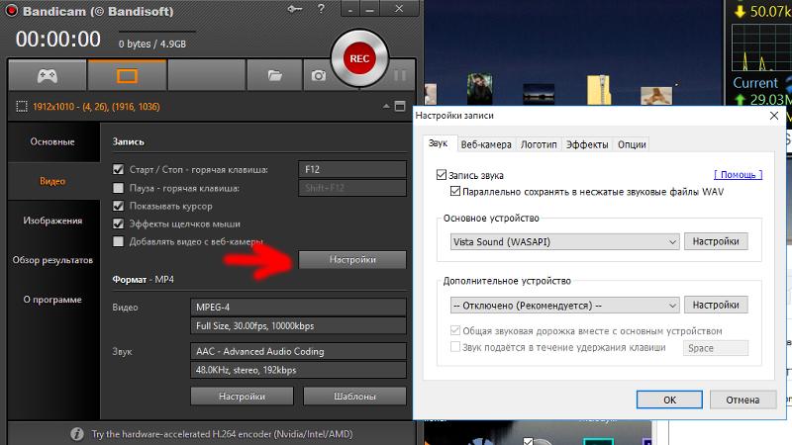This screenshot has height=445, width=792.
Task: Open the key registration icon in title bar
Action: (294, 9)
